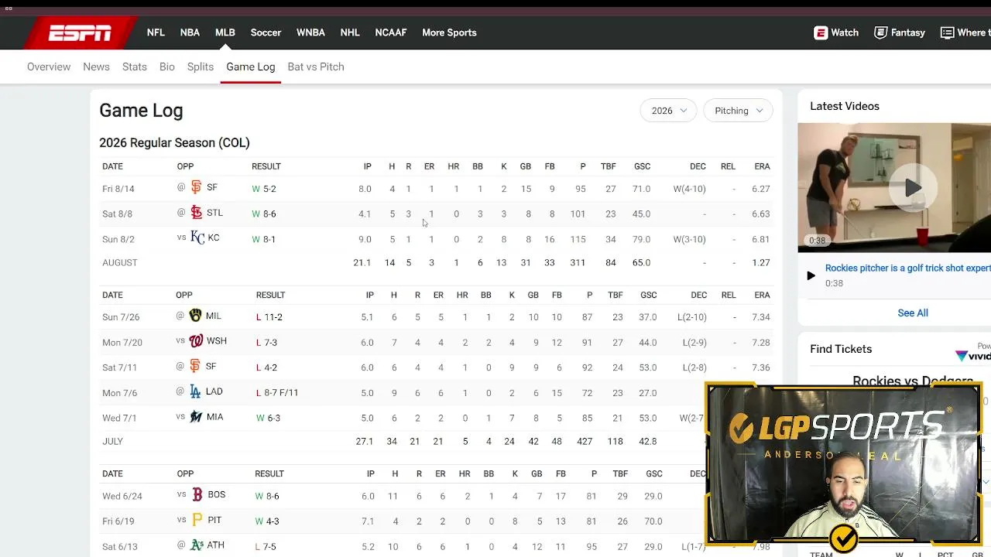Image resolution: width=991 pixels, height=557 pixels.
Task: Open the golf trick shot video thumbnail
Action: [894, 187]
